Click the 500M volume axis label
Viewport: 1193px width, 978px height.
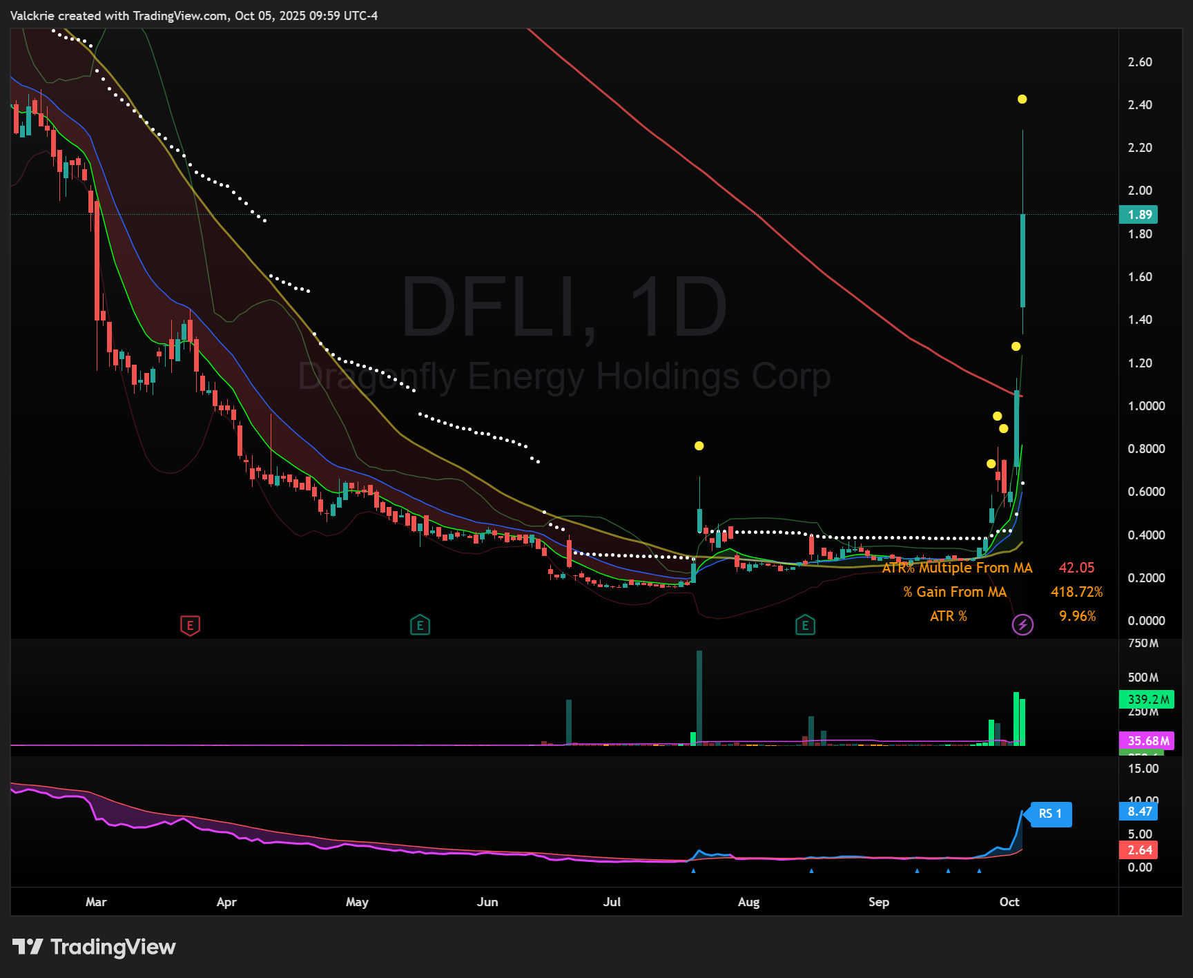click(1143, 678)
